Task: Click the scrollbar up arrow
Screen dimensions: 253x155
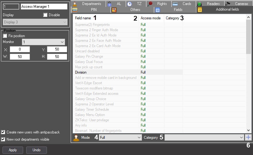Action: click(249, 17)
